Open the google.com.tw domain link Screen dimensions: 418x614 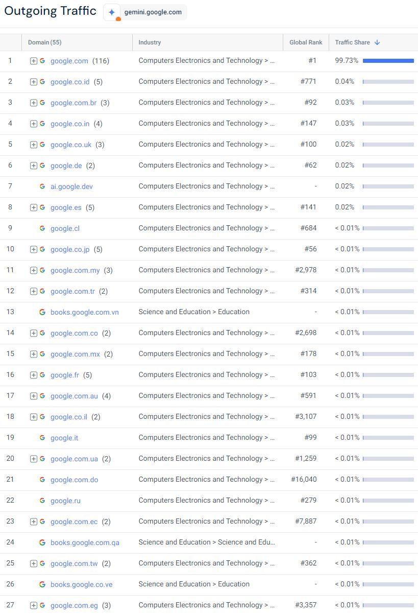pos(74,563)
